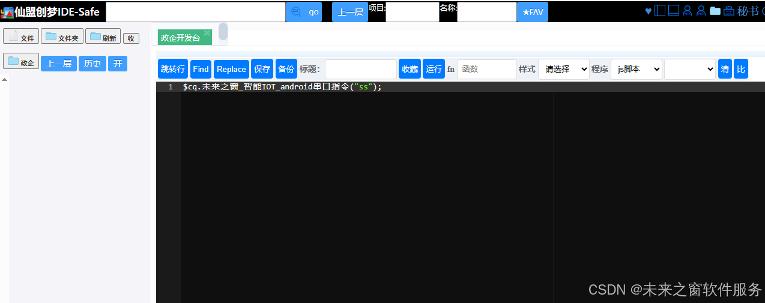
Task: Click the heart favorite icon in top bar
Action: pyautogui.click(x=648, y=11)
